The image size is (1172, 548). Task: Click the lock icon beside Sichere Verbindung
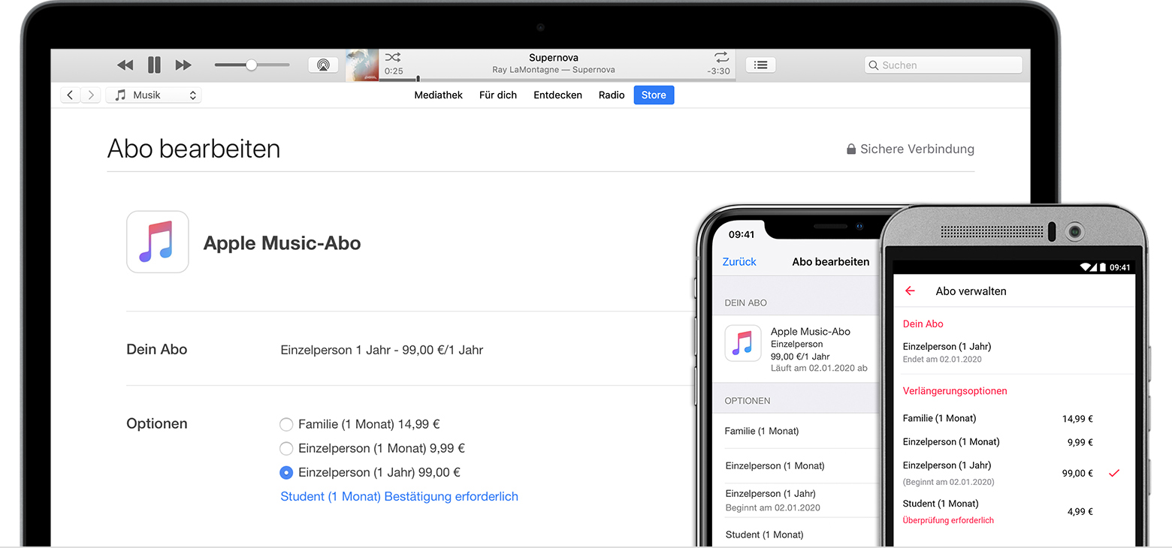pyautogui.click(x=851, y=149)
